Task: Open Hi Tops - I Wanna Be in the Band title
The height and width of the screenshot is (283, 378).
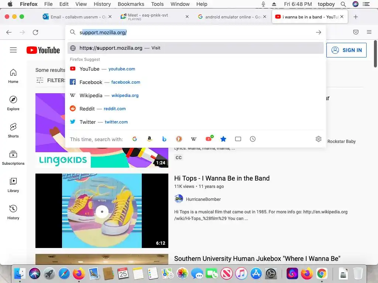Action: pos(222,178)
